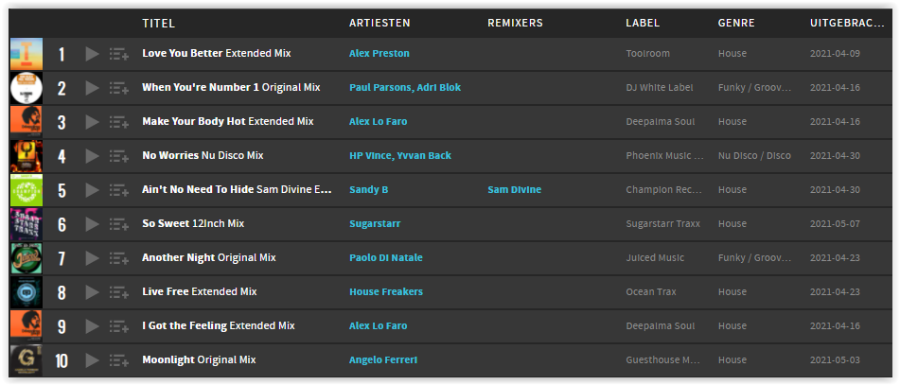Add So Sweet 12Inch Mix to queue
Image resolution: width=900 pixels, height=385 pixels.
click(119, 224)
